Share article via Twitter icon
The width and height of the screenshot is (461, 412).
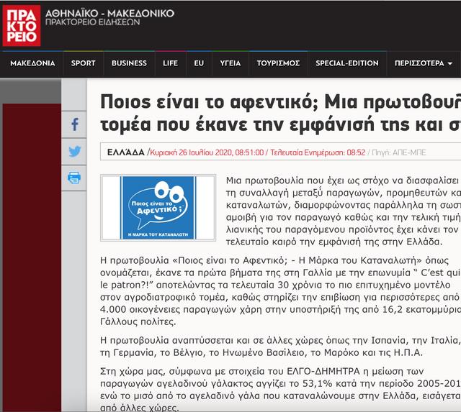pyautogui.click(x=75, y=152)
